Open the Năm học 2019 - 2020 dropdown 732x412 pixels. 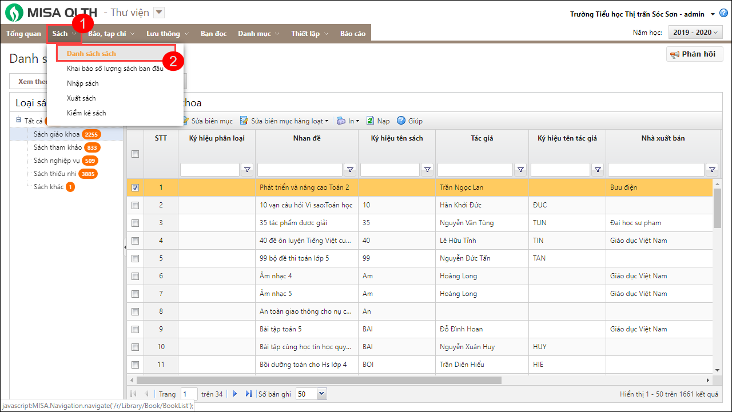click(696, 33)
